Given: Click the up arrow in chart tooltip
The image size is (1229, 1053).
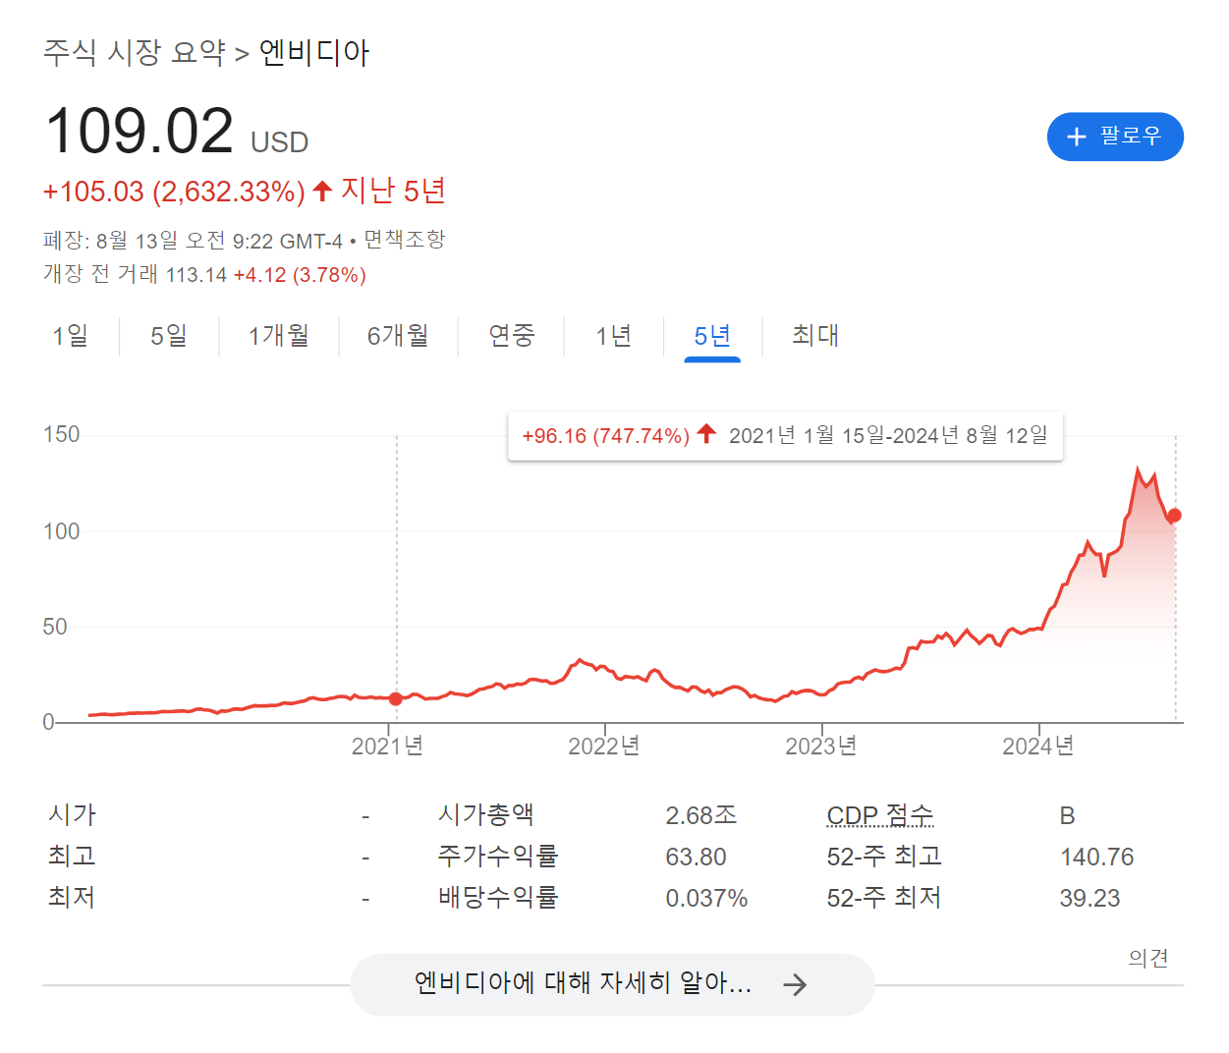Looking at the screenshot, I should coord(706,434).
